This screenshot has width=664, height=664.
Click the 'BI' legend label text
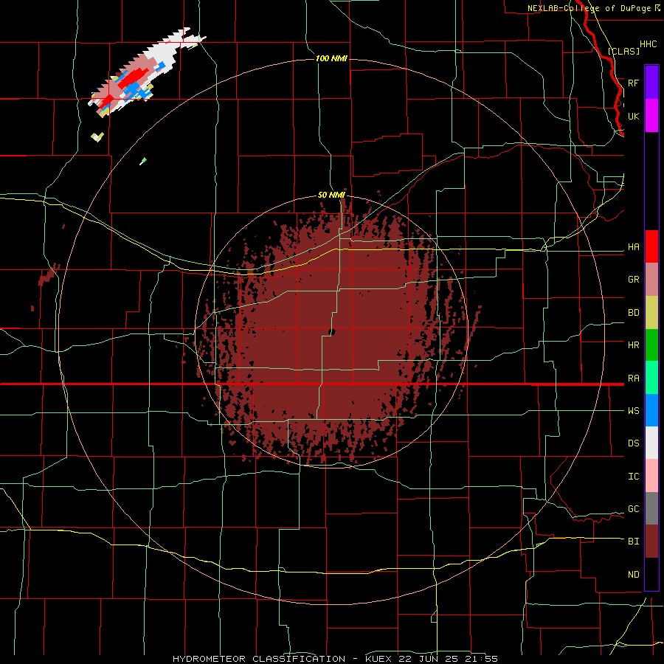pos(634,542)
